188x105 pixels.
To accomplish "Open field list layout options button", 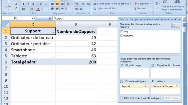I will (x=176, y=25).
